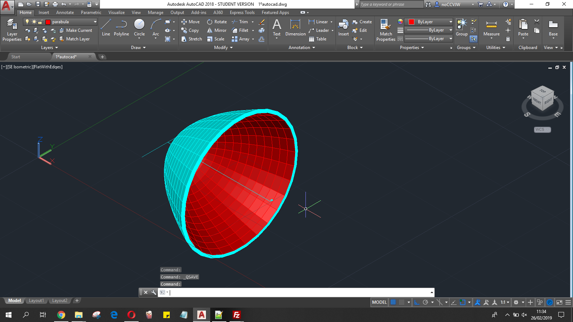Click the keyword search box
Screen dimensions: 573x322
[x=391, y=4]
